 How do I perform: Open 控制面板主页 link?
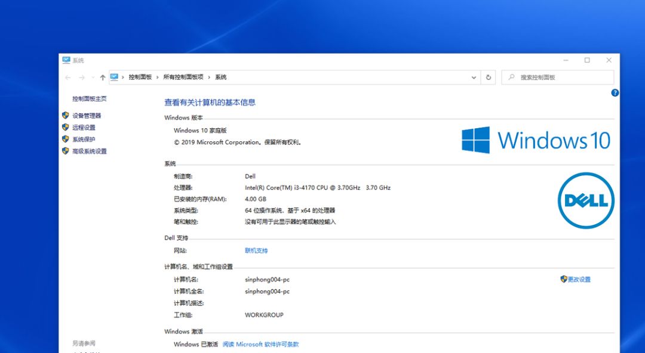(x=90, y=98)
